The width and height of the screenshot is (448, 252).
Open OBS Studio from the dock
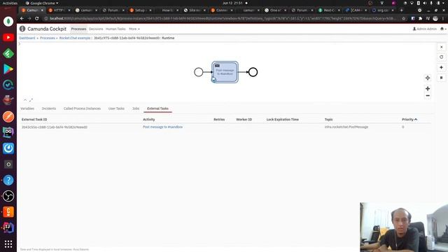[x=8, y=196]
